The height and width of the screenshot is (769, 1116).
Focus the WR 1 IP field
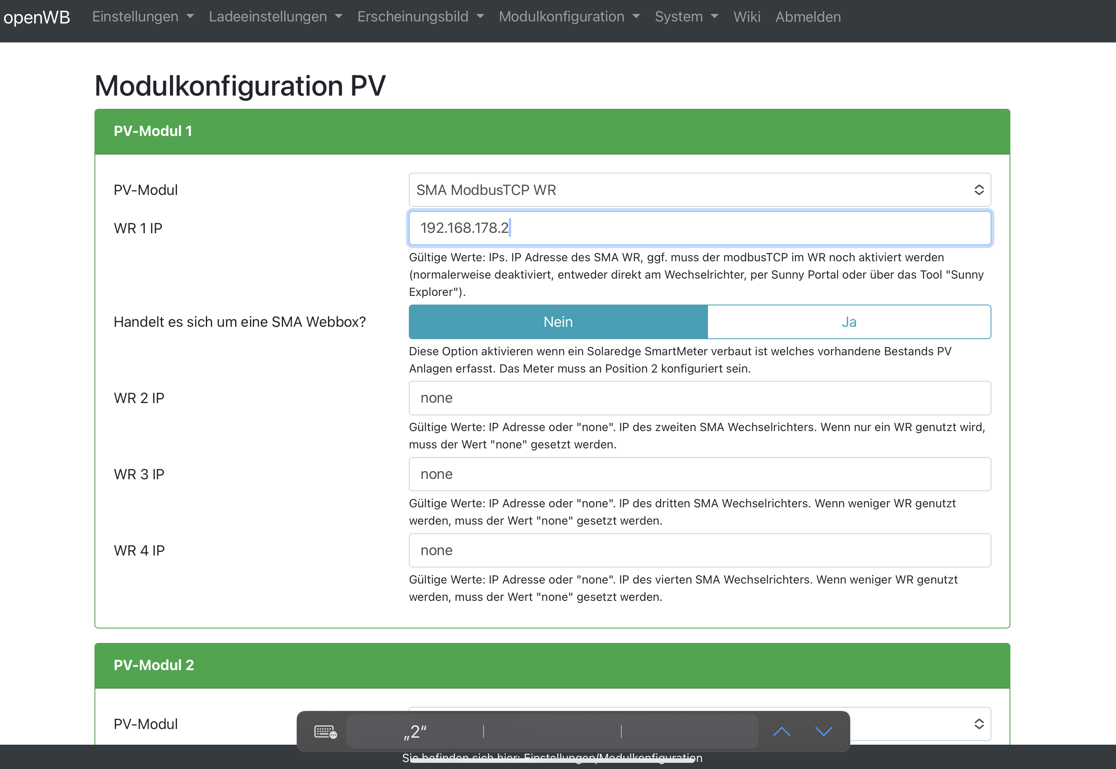click(699, 228)
